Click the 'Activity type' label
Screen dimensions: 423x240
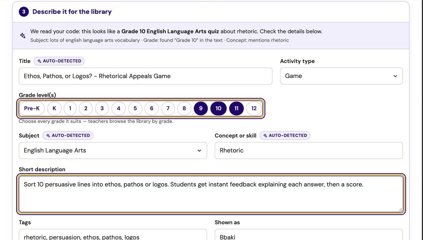(297, 61)
